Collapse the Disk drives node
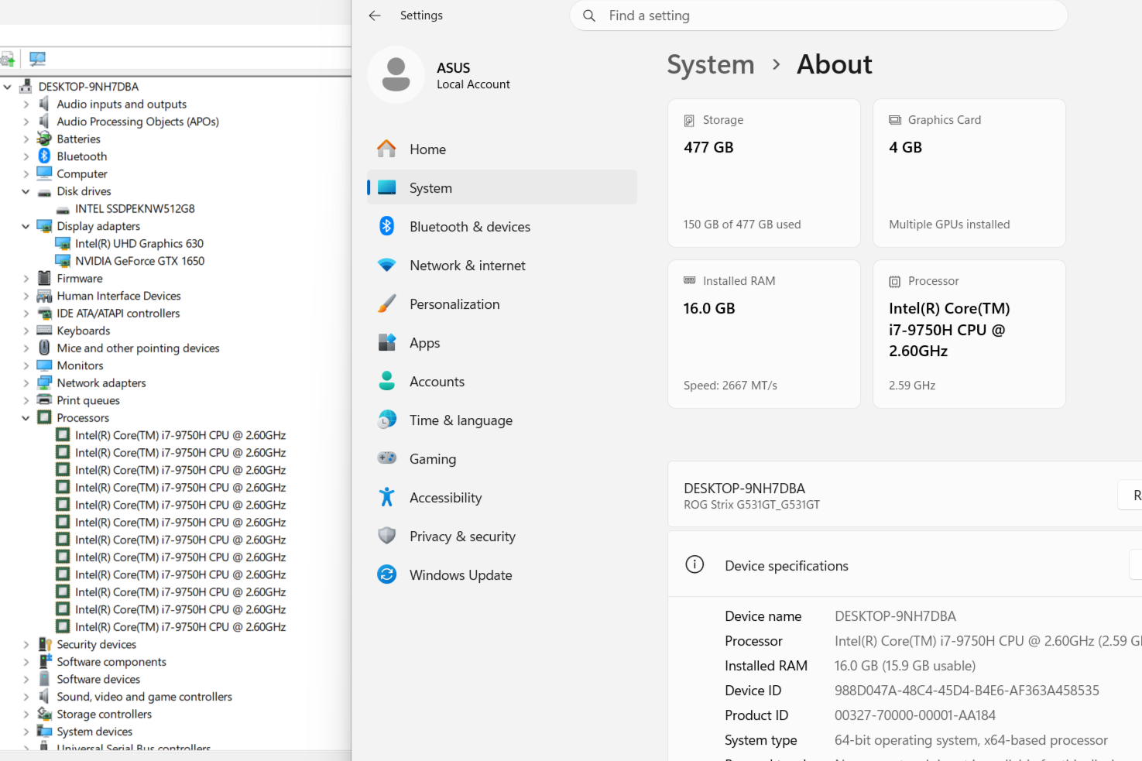Screen dimensions: 1142x761 pos(26,191)
